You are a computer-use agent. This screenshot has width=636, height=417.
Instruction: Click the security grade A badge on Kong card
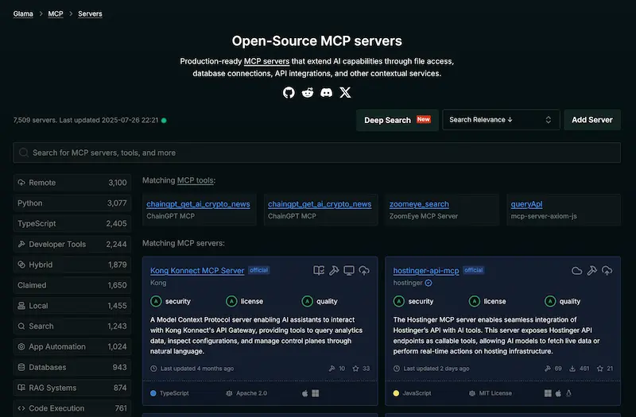(x=156, y=301)
